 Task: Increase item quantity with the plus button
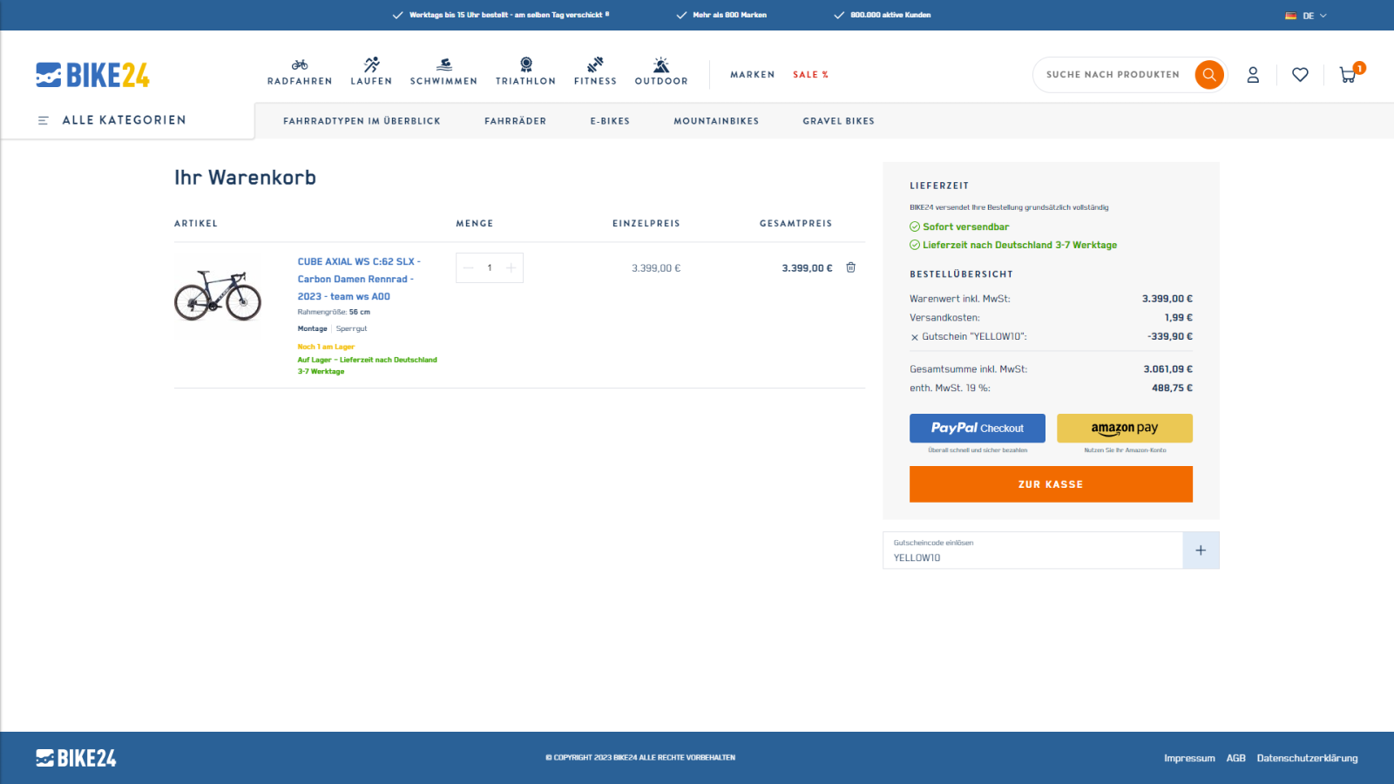[x=511, y=268]
